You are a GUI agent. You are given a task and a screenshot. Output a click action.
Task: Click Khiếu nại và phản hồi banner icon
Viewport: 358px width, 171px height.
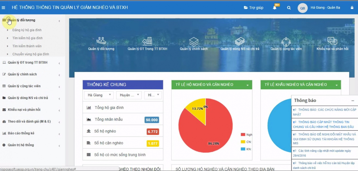tap(332, 41)
